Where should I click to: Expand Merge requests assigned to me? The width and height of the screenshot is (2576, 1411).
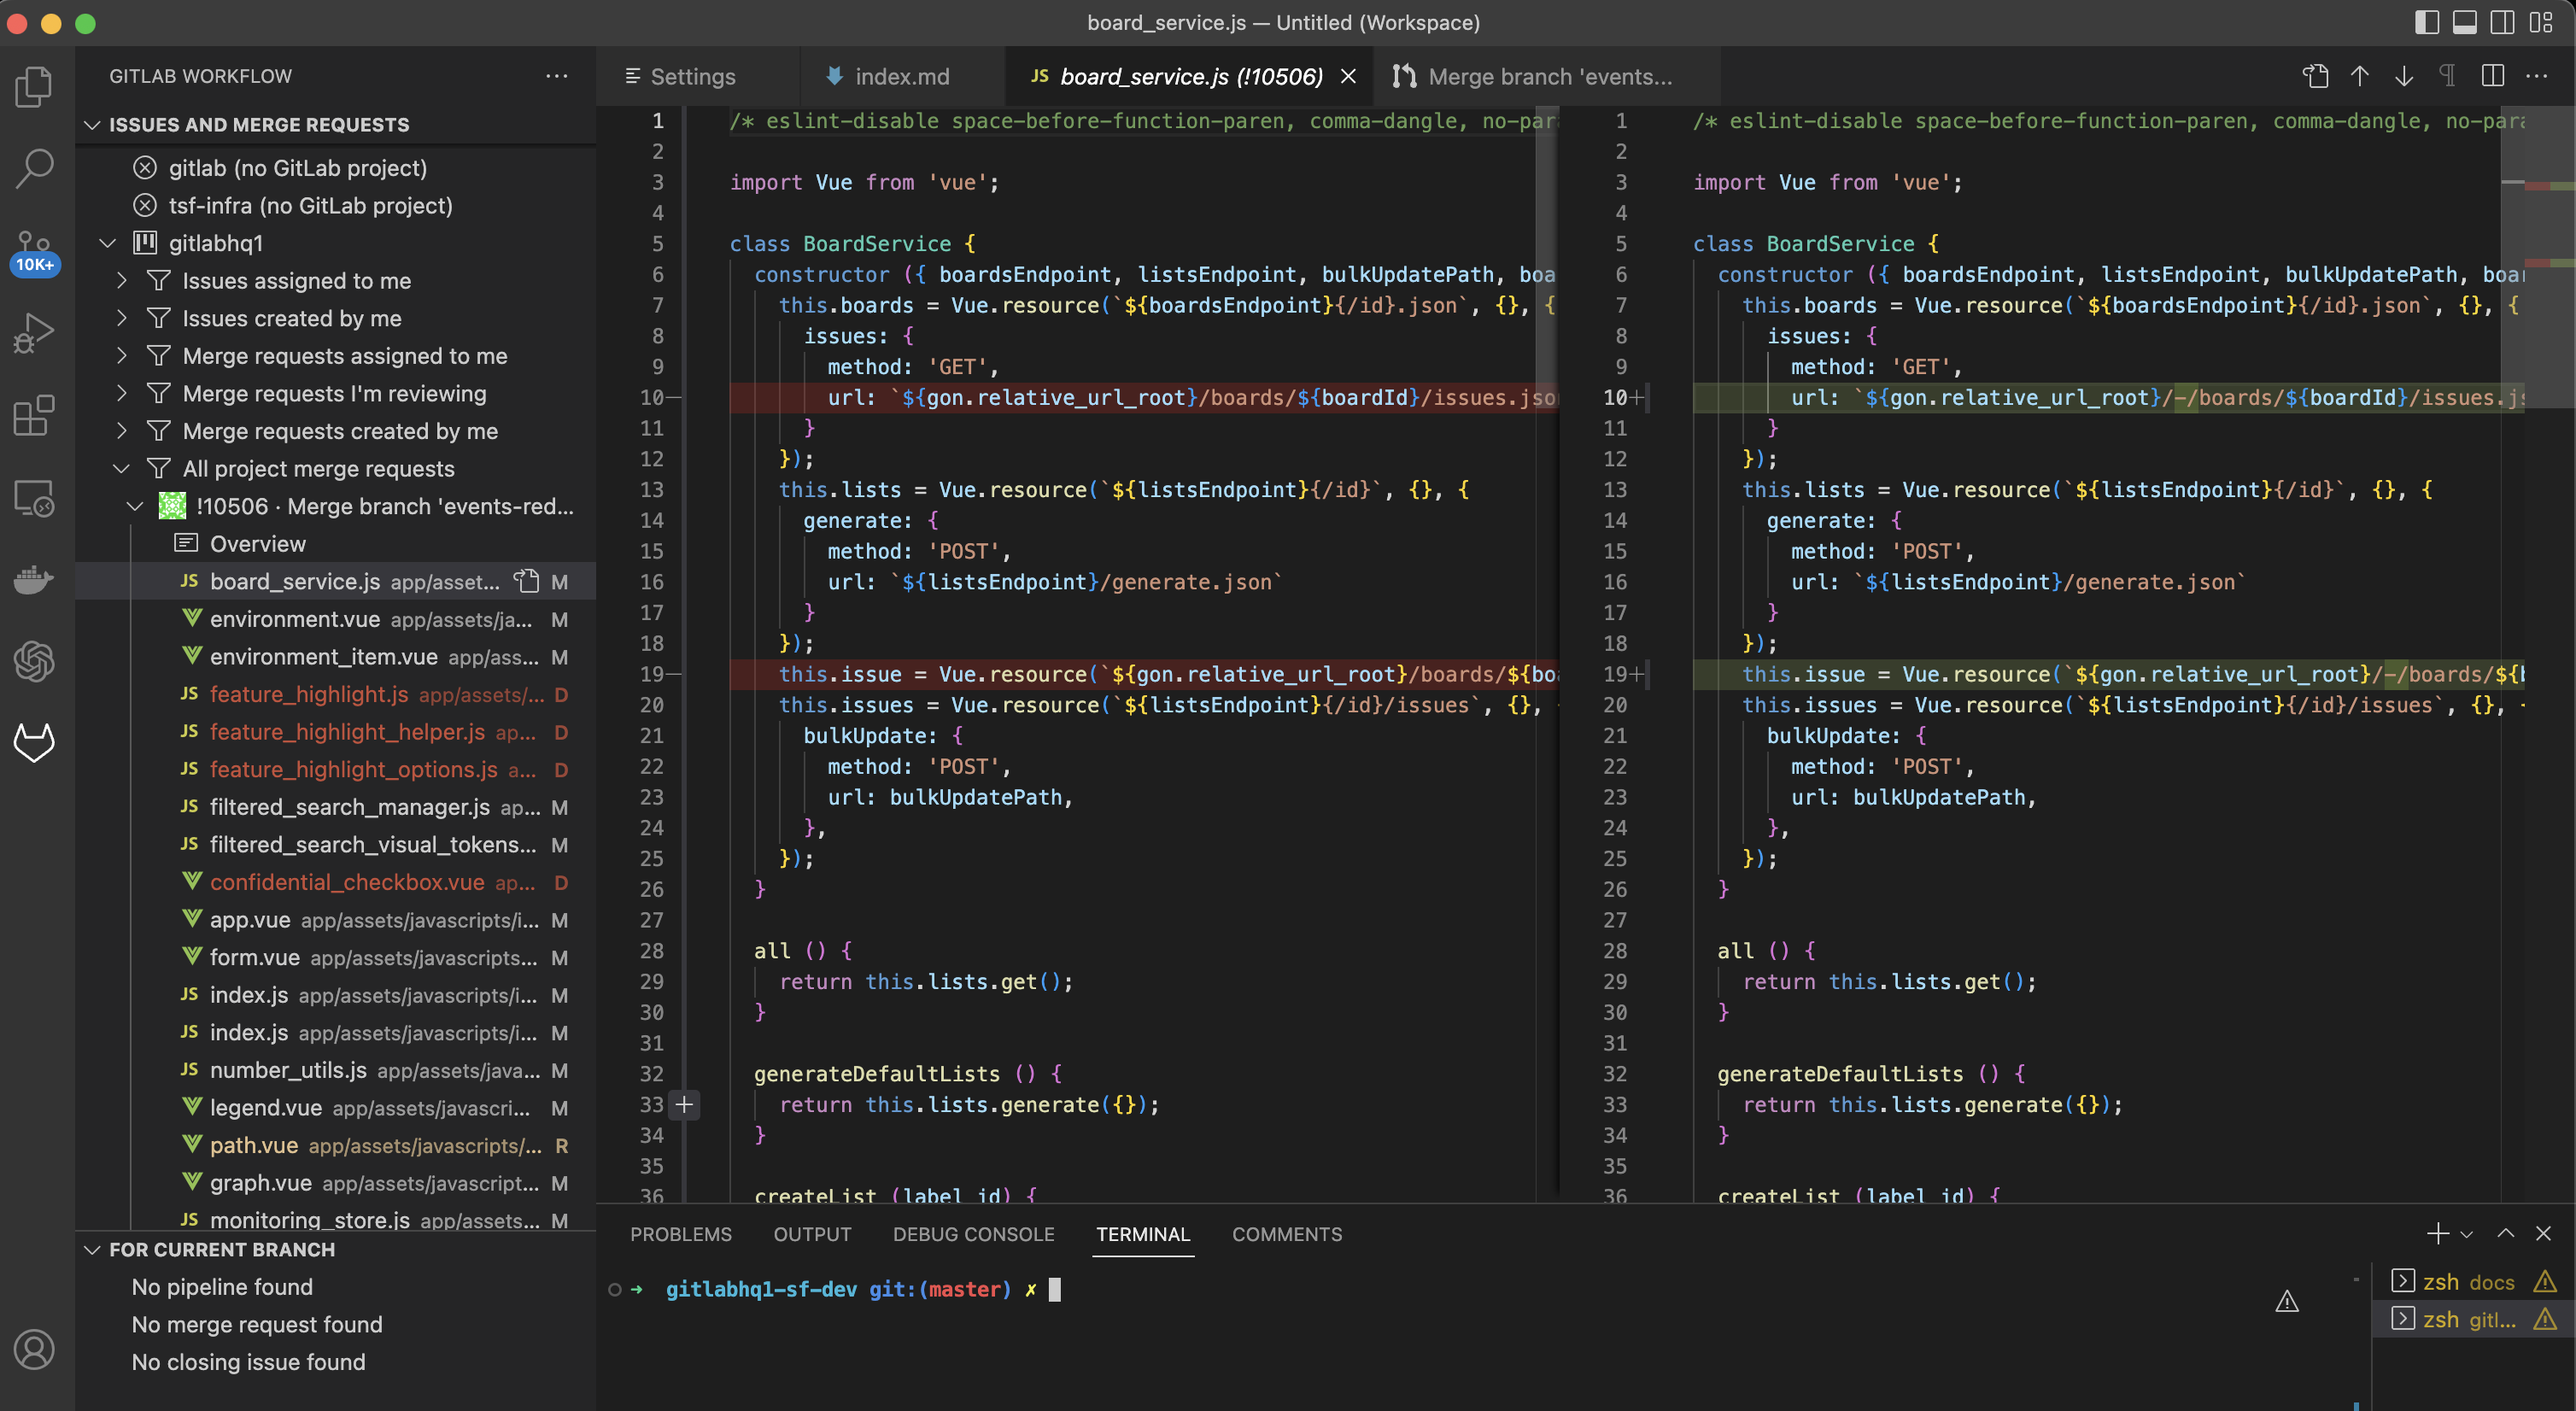tap(122, 356)
